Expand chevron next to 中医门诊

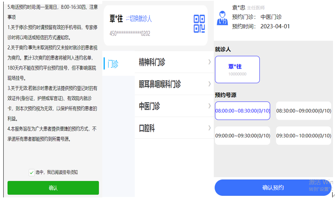pyautogui.click(x=210, y=106)
